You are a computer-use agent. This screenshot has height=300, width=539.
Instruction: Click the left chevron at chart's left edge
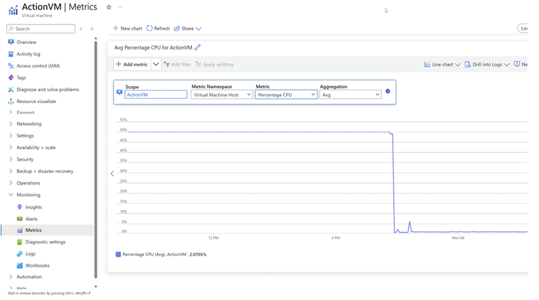(x=112, y=173)
